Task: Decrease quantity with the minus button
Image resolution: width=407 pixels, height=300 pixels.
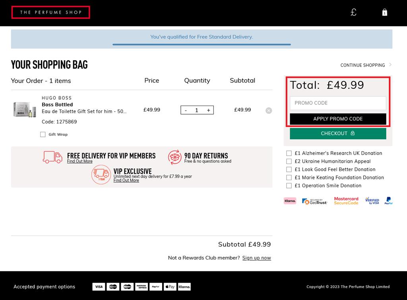Action: [186, 110]
